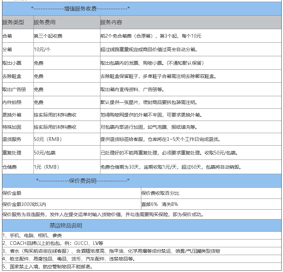Click the 服务内容 column header
The width and height of the screenshot is (283, 272).
[x=111, y=22]
